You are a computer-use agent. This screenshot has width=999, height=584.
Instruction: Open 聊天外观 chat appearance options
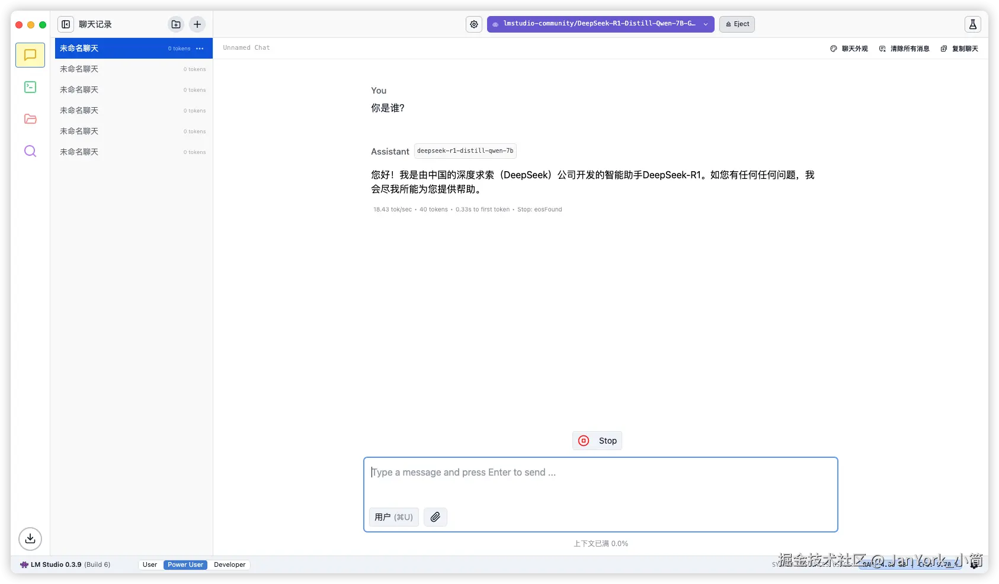(849, 49)
